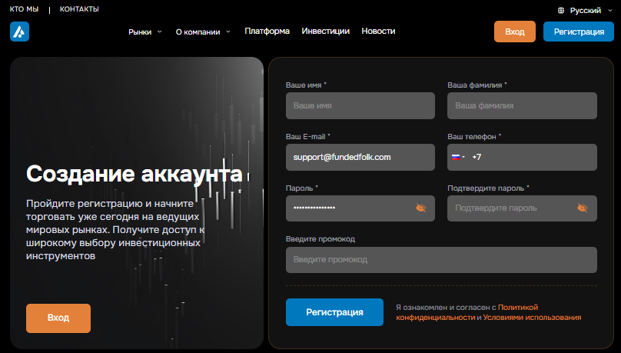Open the Инвестиции menu item
This screenshot has width=621, height=353.
[326, 31]
